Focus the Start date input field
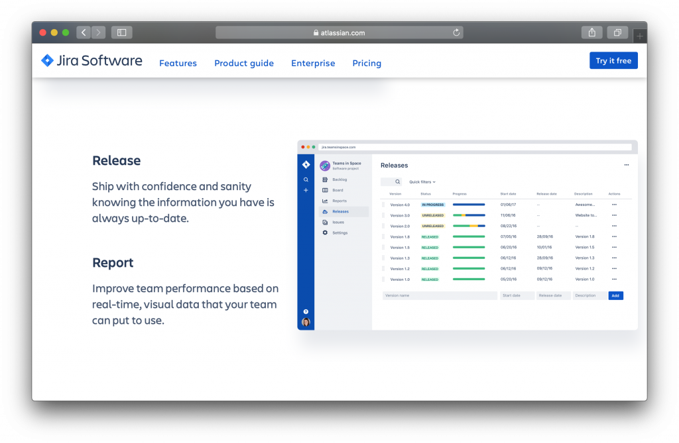Viewport: 679px width, 443px height. (x=517, y=295)
